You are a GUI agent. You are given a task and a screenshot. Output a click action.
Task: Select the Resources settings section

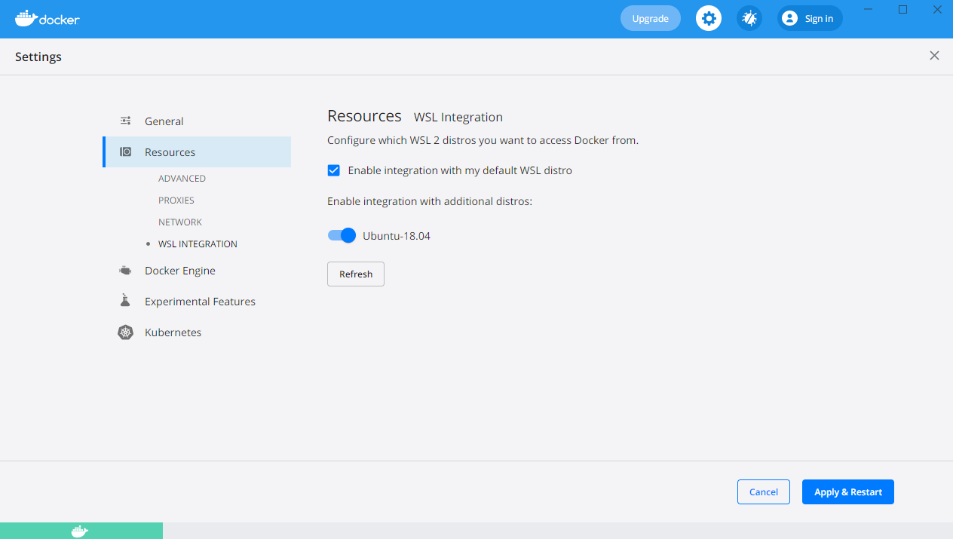coord(197,152)
